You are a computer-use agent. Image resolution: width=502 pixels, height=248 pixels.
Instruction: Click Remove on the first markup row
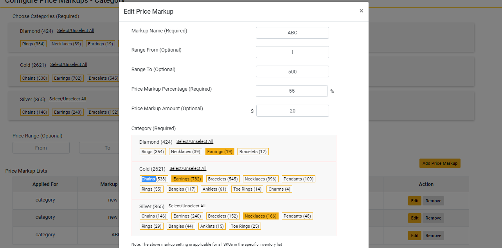[x=433, y=200]
